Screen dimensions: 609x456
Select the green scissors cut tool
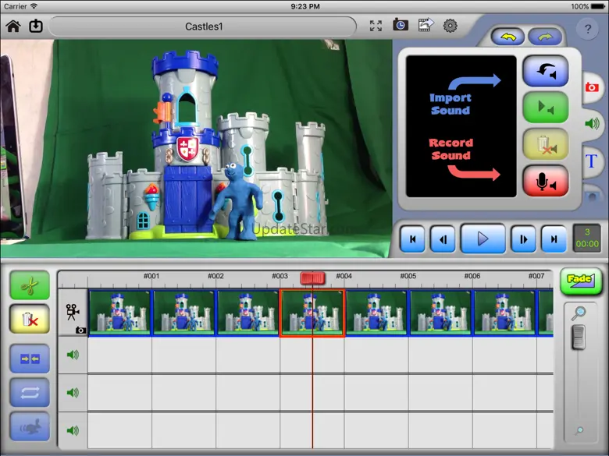click(x=30, y=286)
